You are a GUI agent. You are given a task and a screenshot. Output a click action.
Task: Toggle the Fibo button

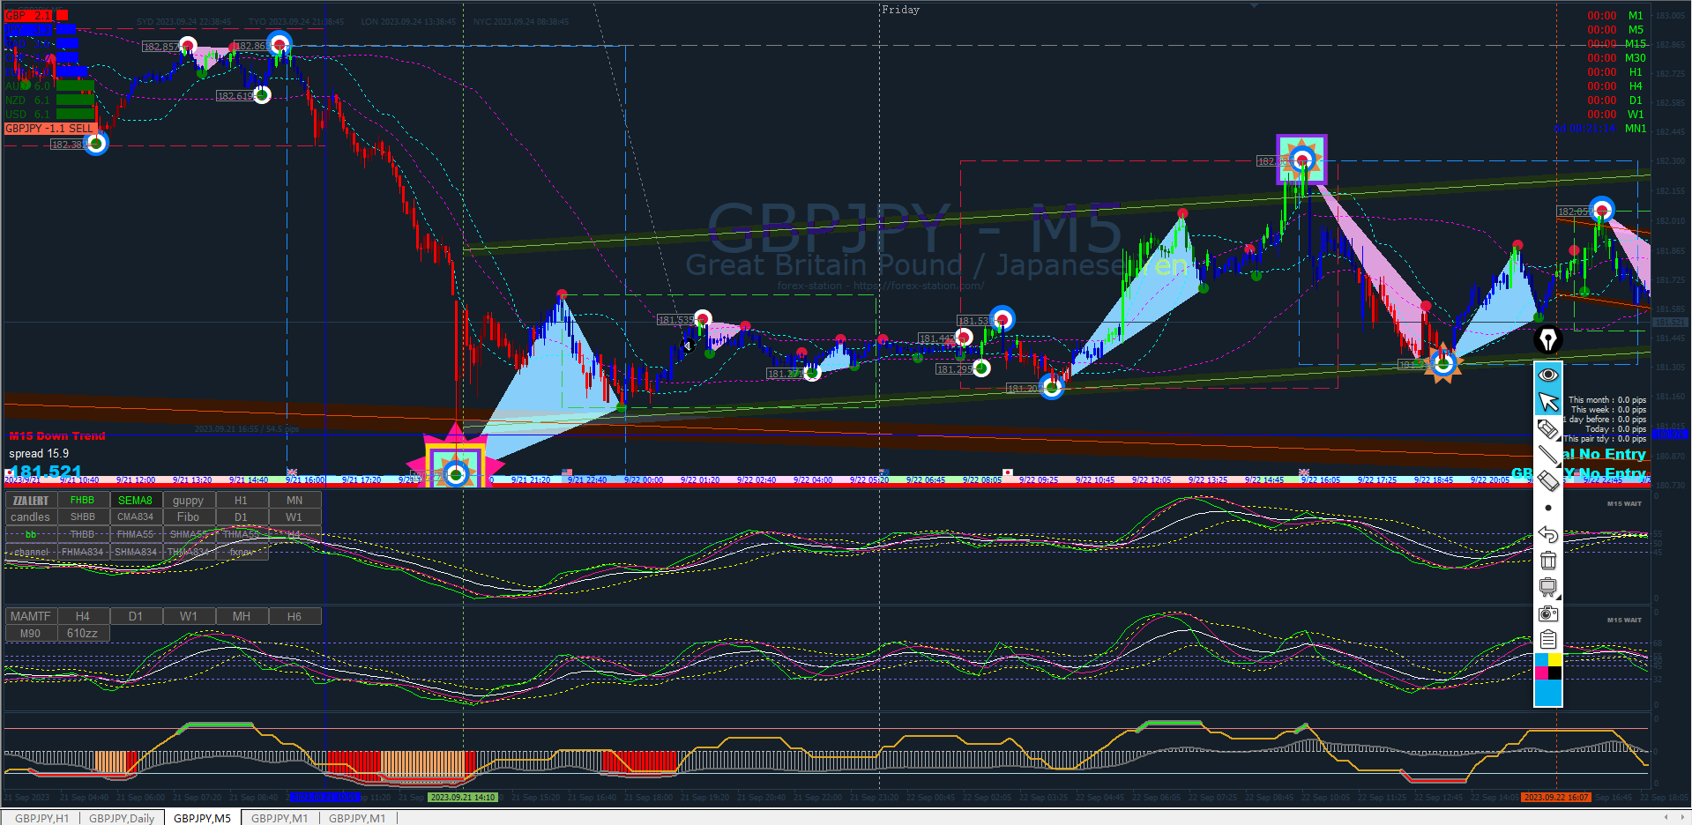(x=189, y=517)
